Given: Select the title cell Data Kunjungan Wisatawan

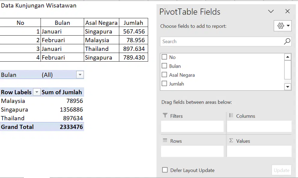Looking at the screenshot, I should (38, 5).
